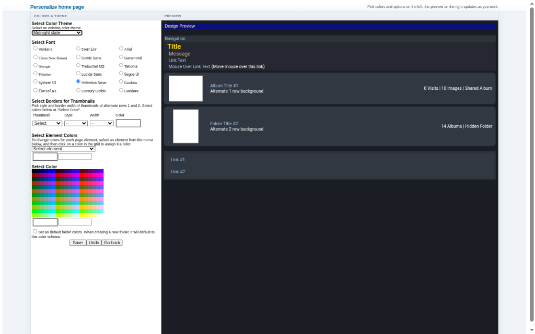This screenshot has height=334, width=535.
Task: Select the Cambria font radio
Action: click(121, 81)
